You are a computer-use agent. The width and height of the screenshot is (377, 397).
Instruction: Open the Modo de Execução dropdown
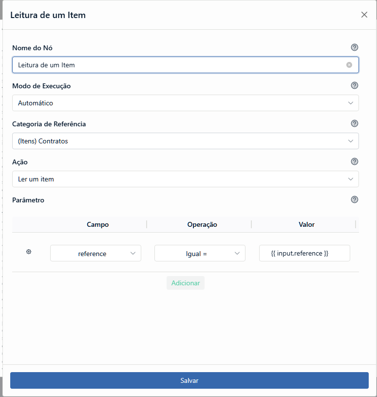185,103
